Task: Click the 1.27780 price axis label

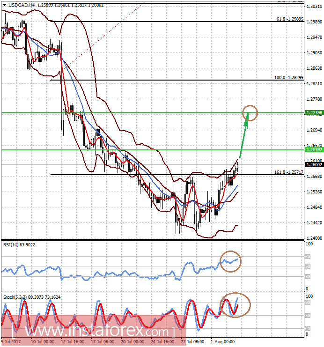Action: [x=314, y=99]
